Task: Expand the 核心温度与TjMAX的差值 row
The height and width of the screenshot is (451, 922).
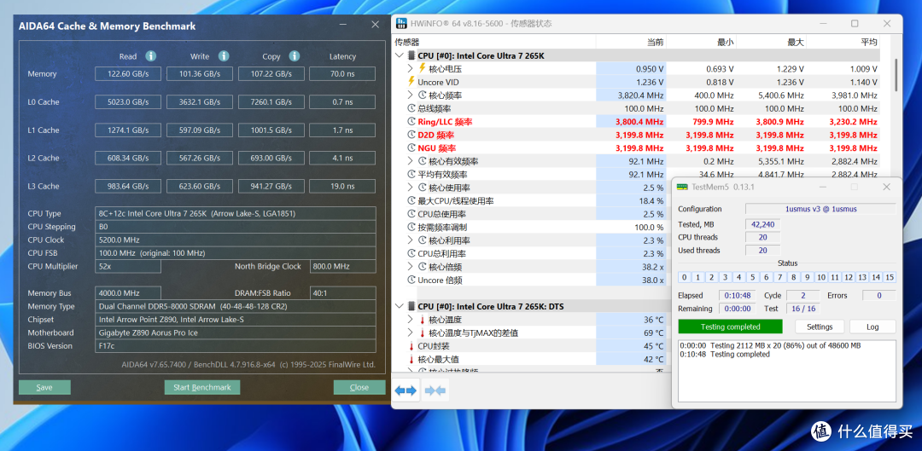Action: [x=411, y=333]
